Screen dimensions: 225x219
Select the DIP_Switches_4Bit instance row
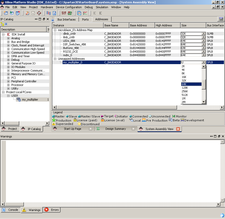coord(75,44)
